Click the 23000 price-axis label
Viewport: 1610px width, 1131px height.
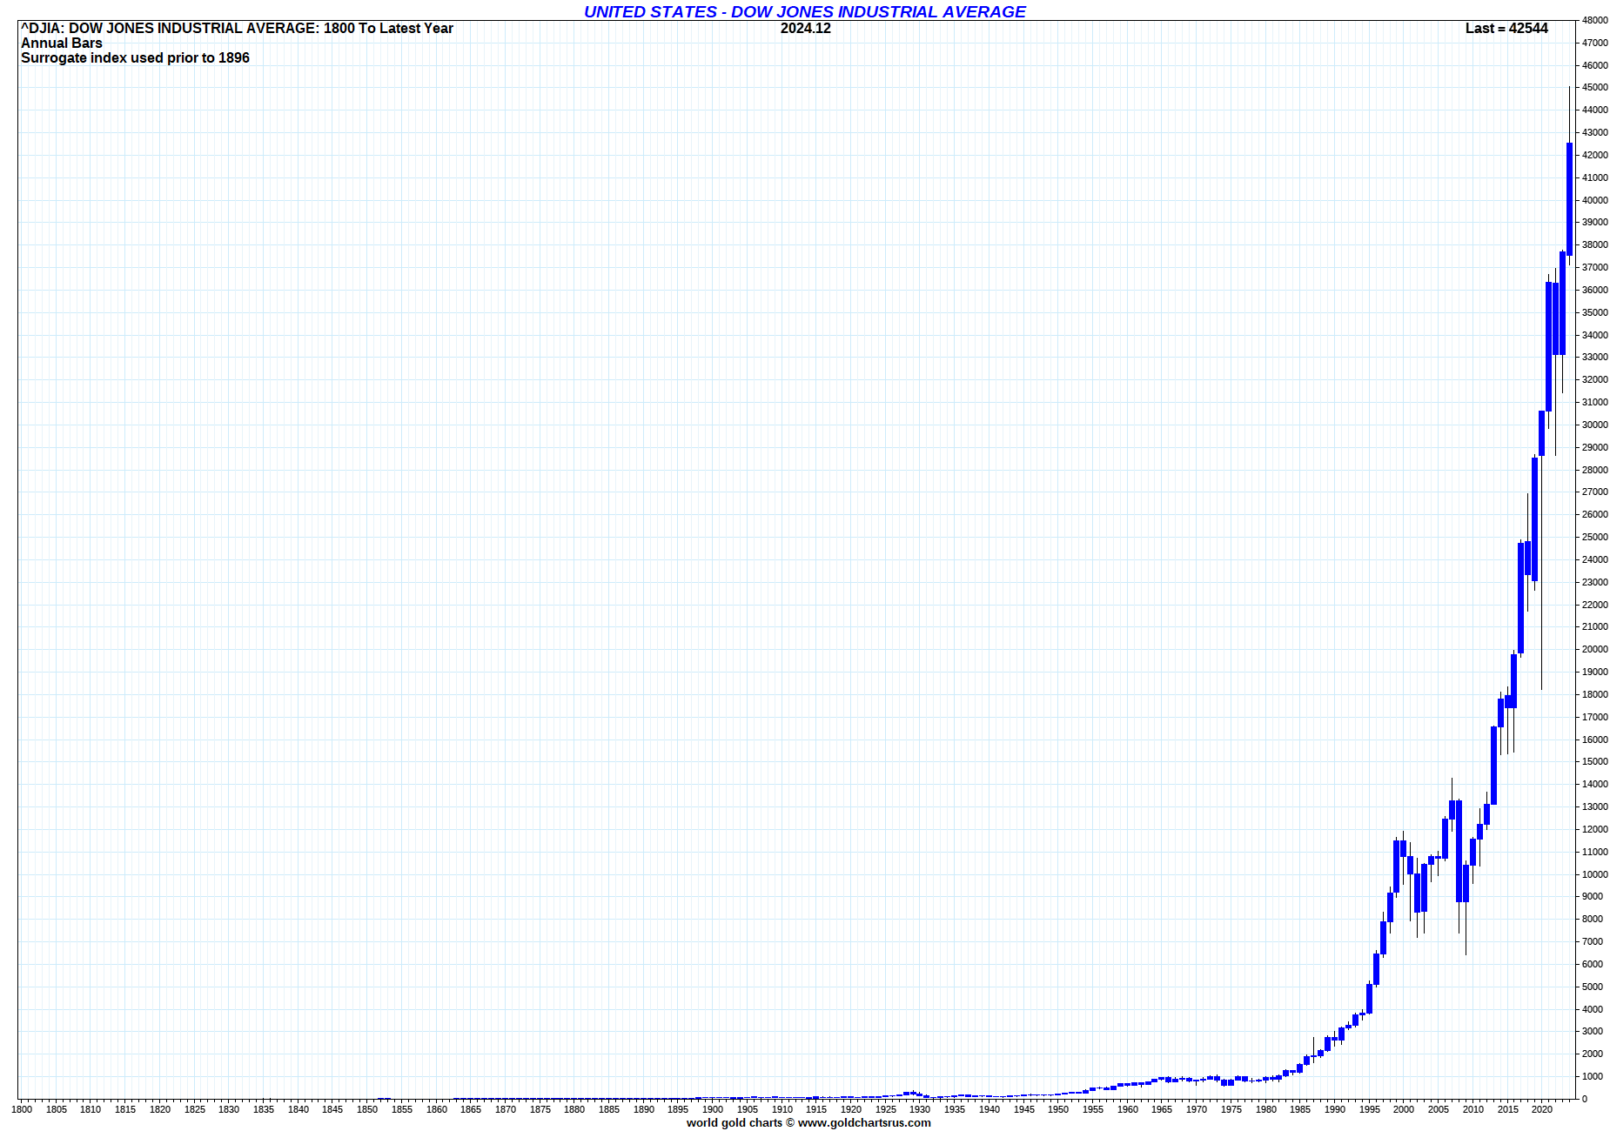click(x=1594, y=582)
